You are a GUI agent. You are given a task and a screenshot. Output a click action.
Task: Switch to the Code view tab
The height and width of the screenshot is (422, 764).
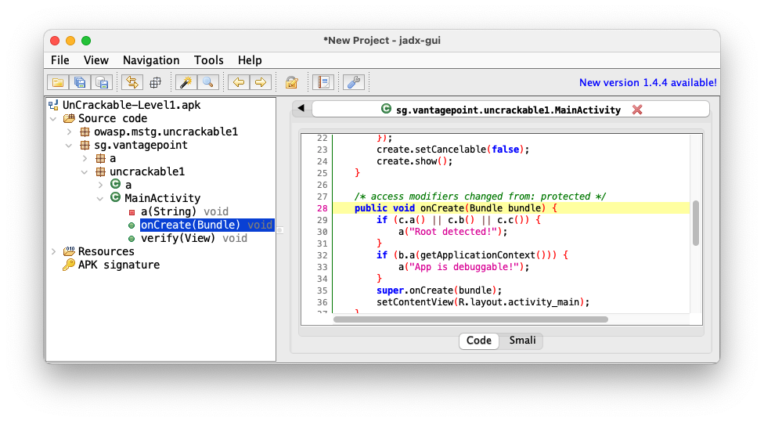pyautogui.click(x=478, y=341)
